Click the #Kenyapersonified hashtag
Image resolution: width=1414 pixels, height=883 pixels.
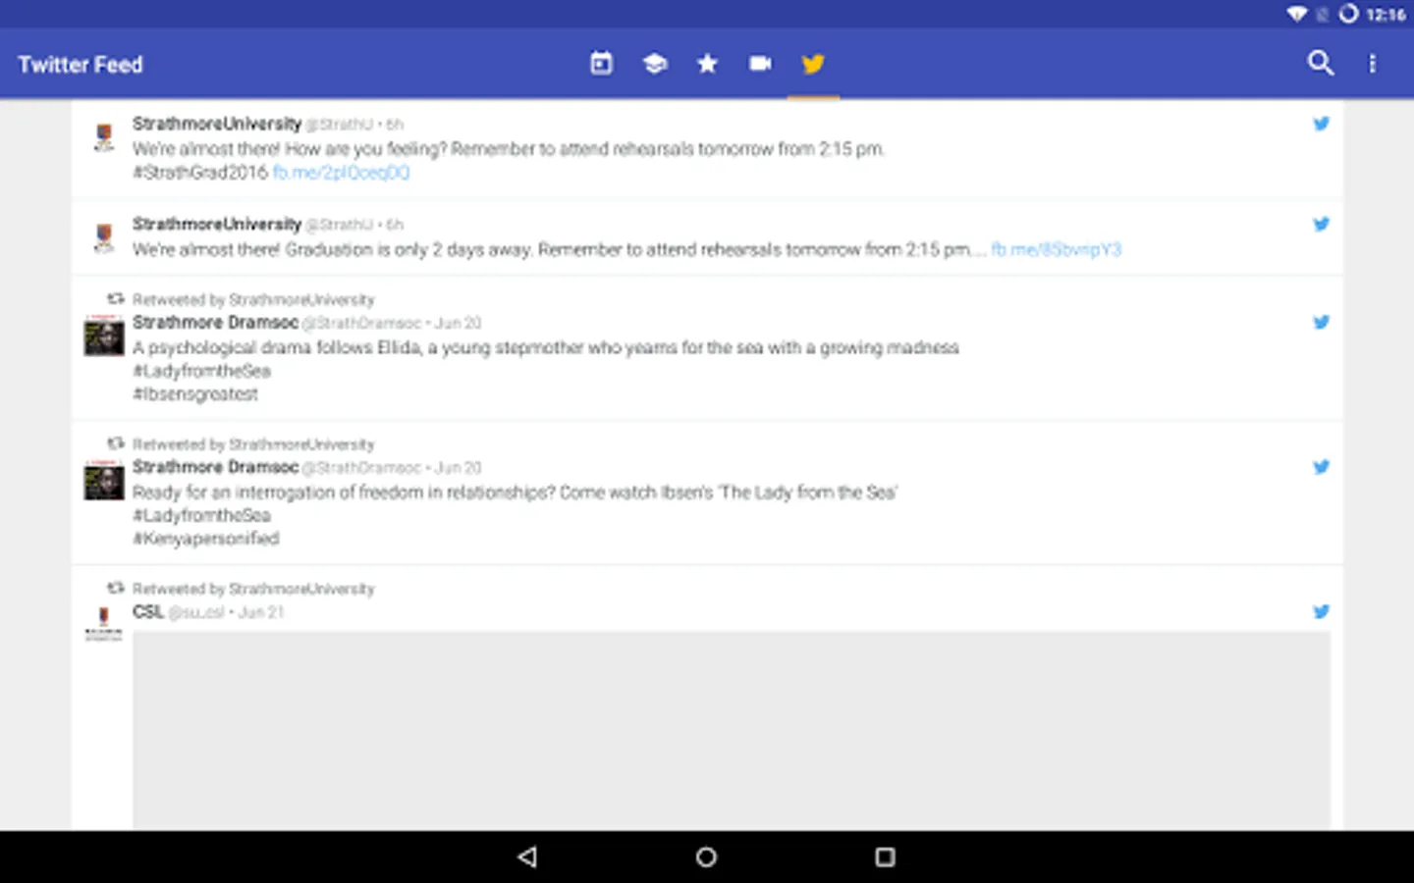point(206,539)
